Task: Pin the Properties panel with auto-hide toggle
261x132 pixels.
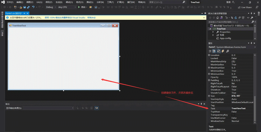Action: point(251,43)
